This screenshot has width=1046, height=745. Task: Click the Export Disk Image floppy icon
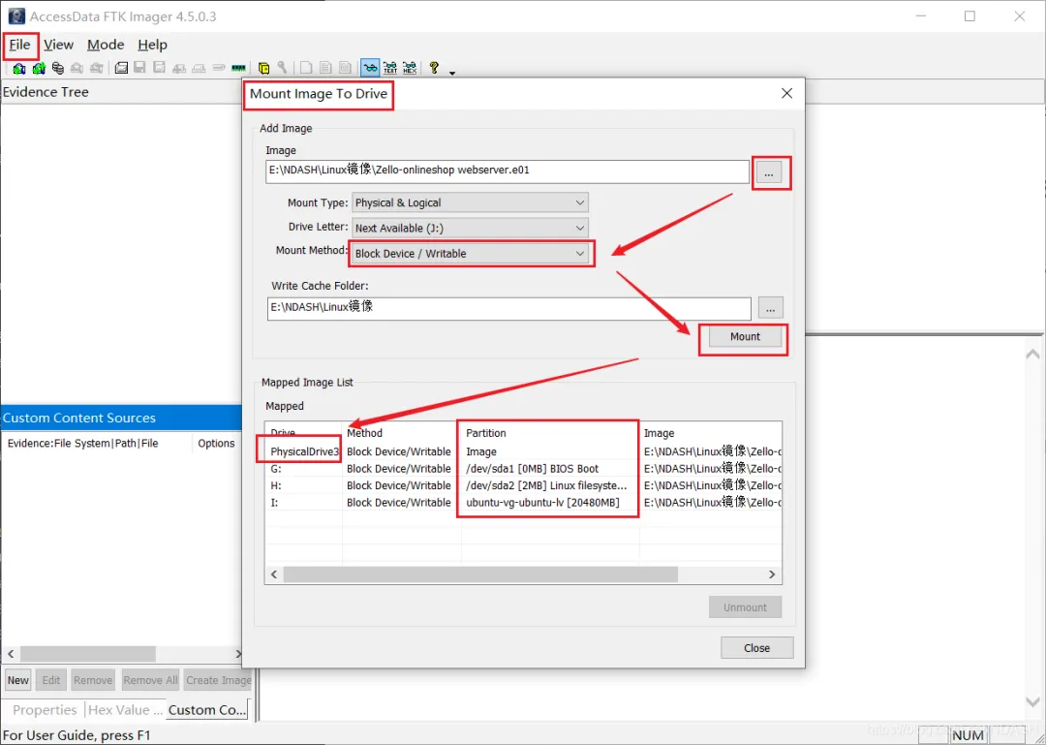click(x=140, y=68)
